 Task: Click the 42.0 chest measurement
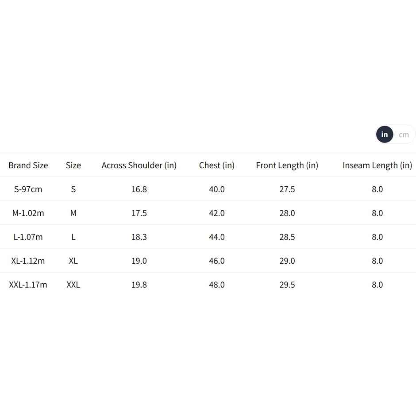[217, 213]
